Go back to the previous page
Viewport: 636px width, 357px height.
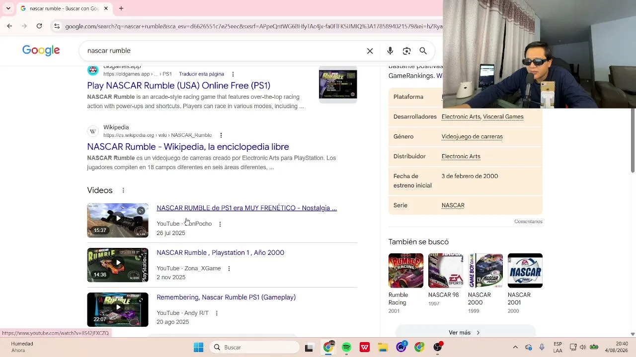pyautogui.click(x=10, y=26)
